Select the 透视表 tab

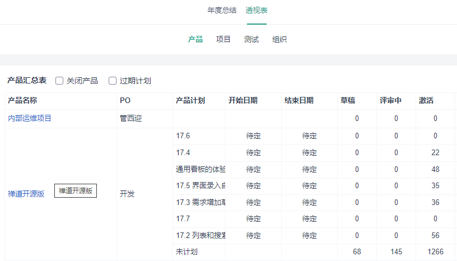(x=257, y=11)
